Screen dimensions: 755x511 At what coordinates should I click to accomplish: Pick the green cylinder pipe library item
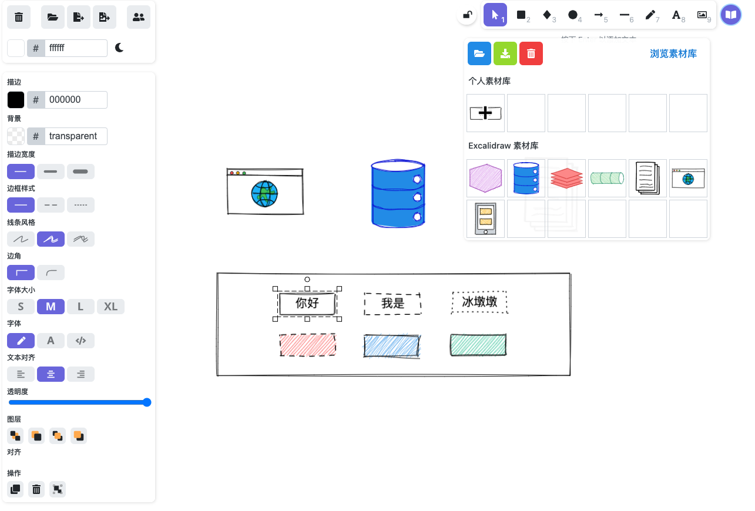point(607,178)
